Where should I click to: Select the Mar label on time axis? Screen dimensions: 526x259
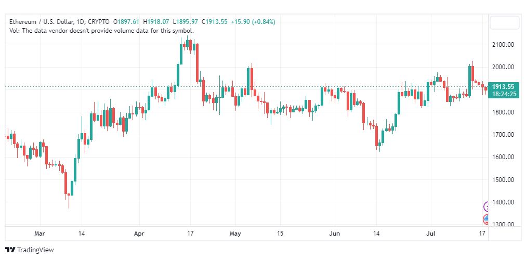pos(40,234)
